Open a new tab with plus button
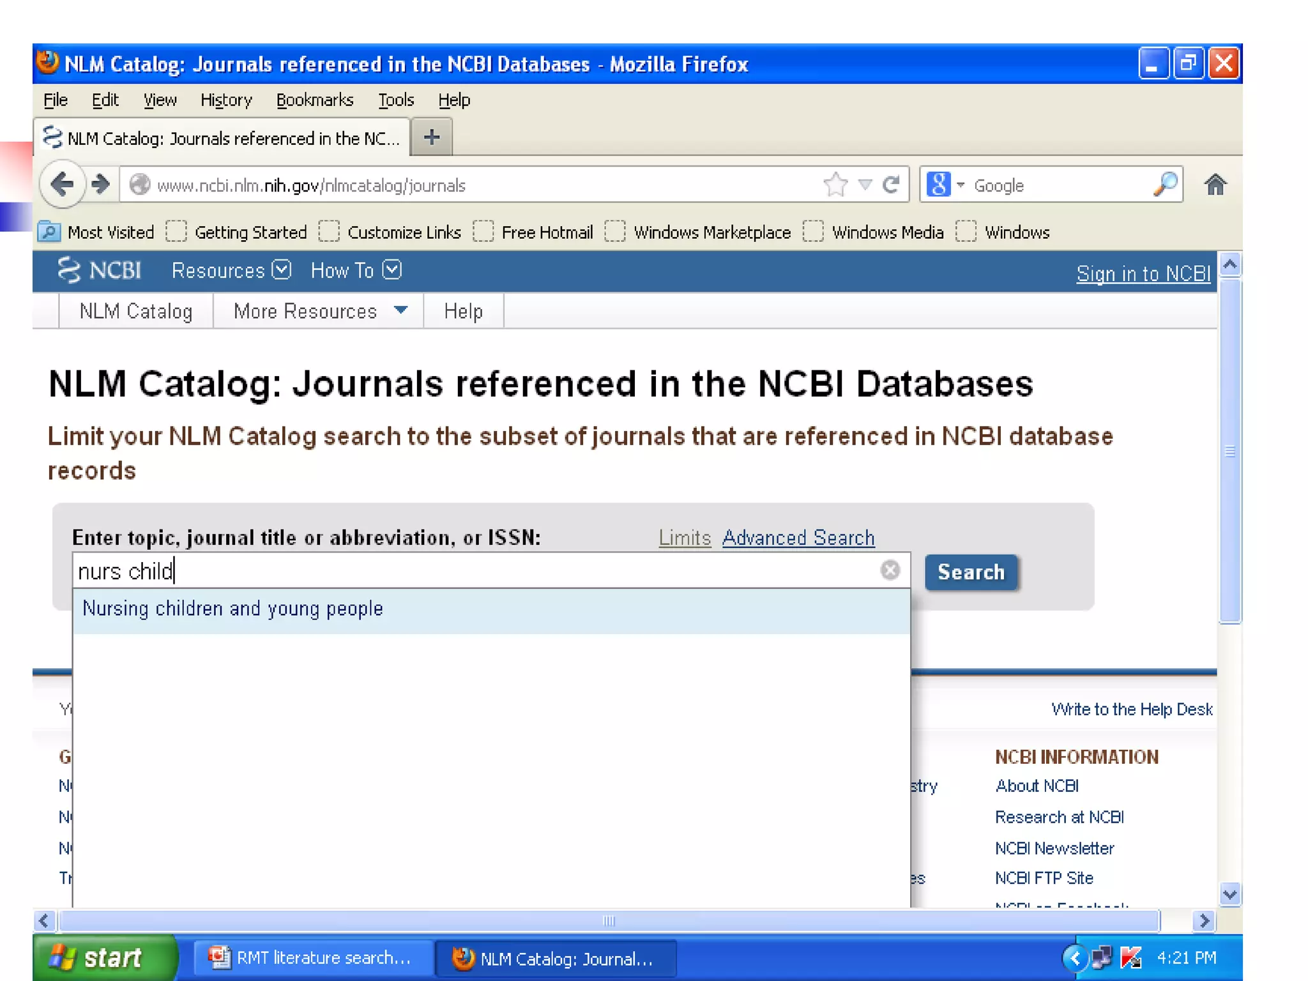The height and width of the screenshot is (981, 1308). (x=432, y=137)
